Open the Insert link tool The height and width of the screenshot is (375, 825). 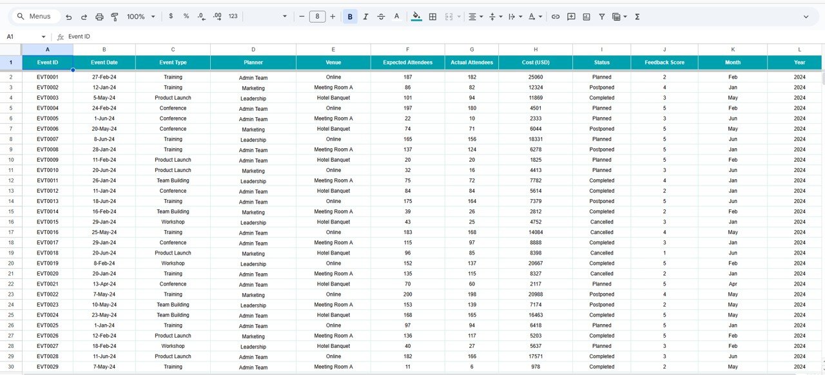(556, 16)
